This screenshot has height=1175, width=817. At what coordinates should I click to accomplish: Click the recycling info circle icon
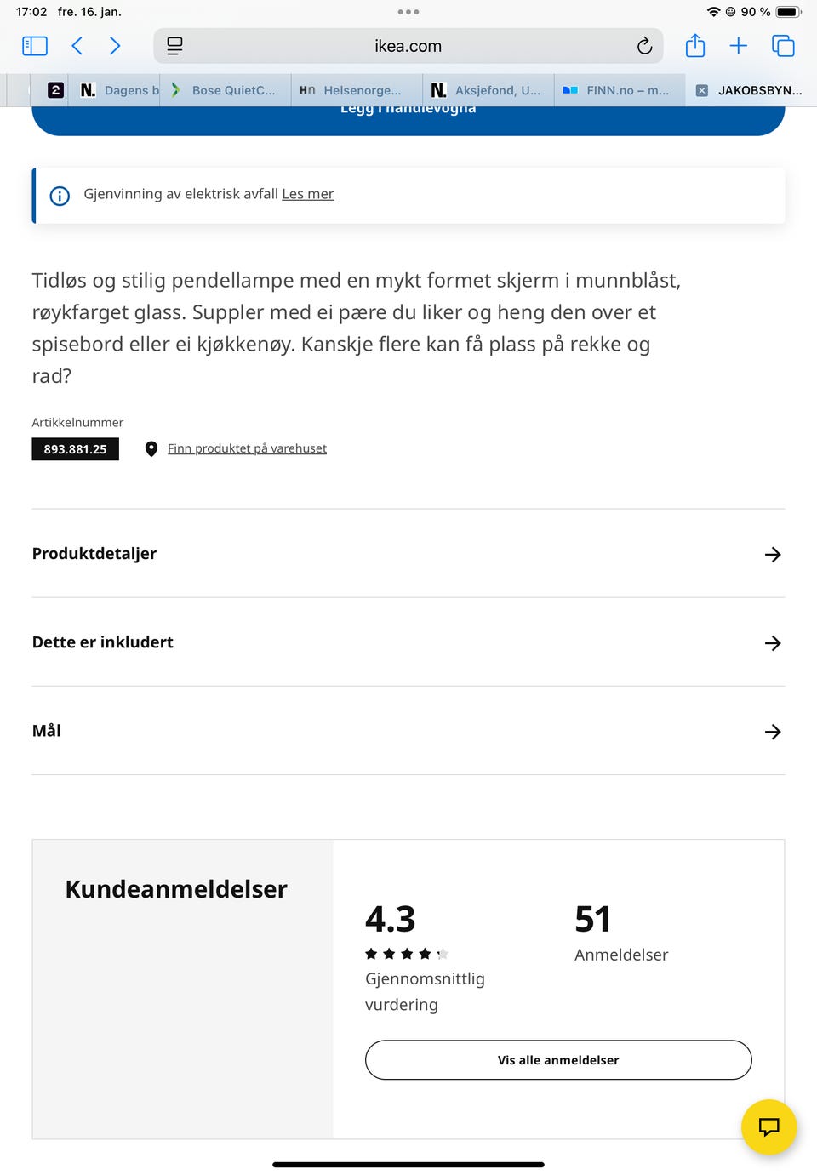click(60, 196)
